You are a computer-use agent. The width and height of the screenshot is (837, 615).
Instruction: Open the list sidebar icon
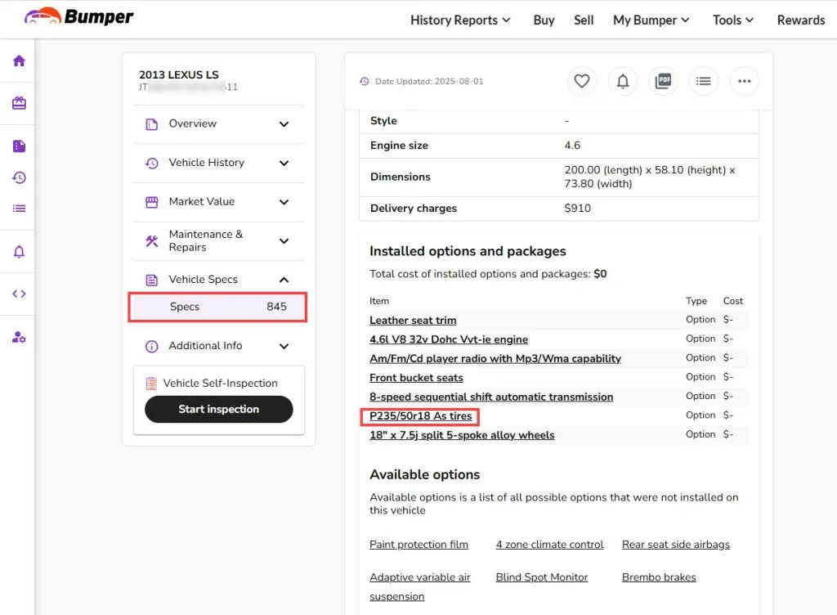20,209
